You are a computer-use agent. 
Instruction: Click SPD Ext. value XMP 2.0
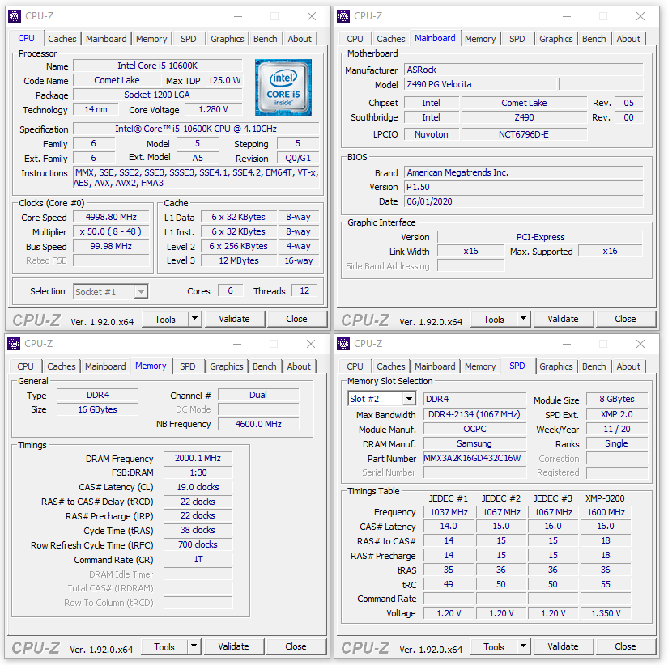click(617, 414)
